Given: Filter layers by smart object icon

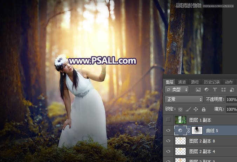Looking at the screenshot, I should point(232,90).
